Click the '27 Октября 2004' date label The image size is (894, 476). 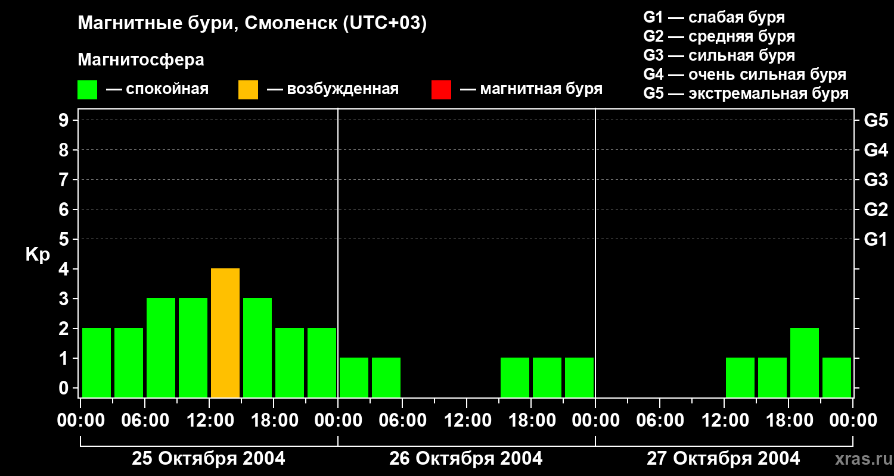tap(724, 459)
